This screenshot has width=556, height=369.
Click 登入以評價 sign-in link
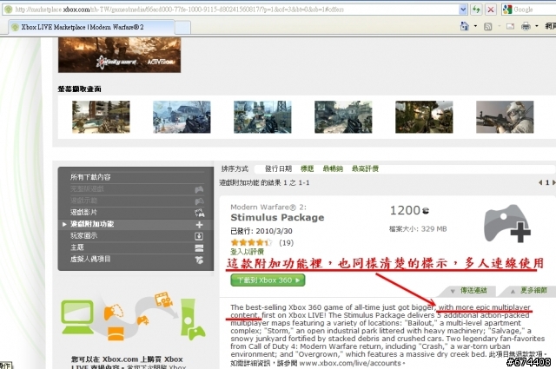coord(247,252)
